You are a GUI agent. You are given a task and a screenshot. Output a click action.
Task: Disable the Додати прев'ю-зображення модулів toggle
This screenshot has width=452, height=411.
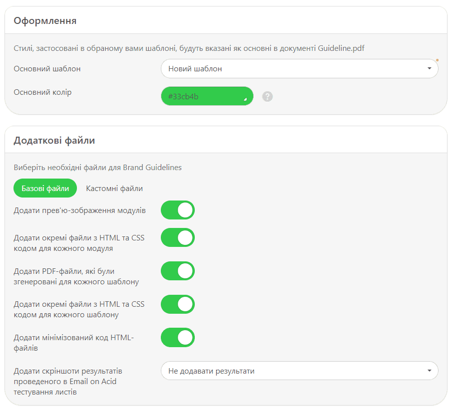(178, 210)
